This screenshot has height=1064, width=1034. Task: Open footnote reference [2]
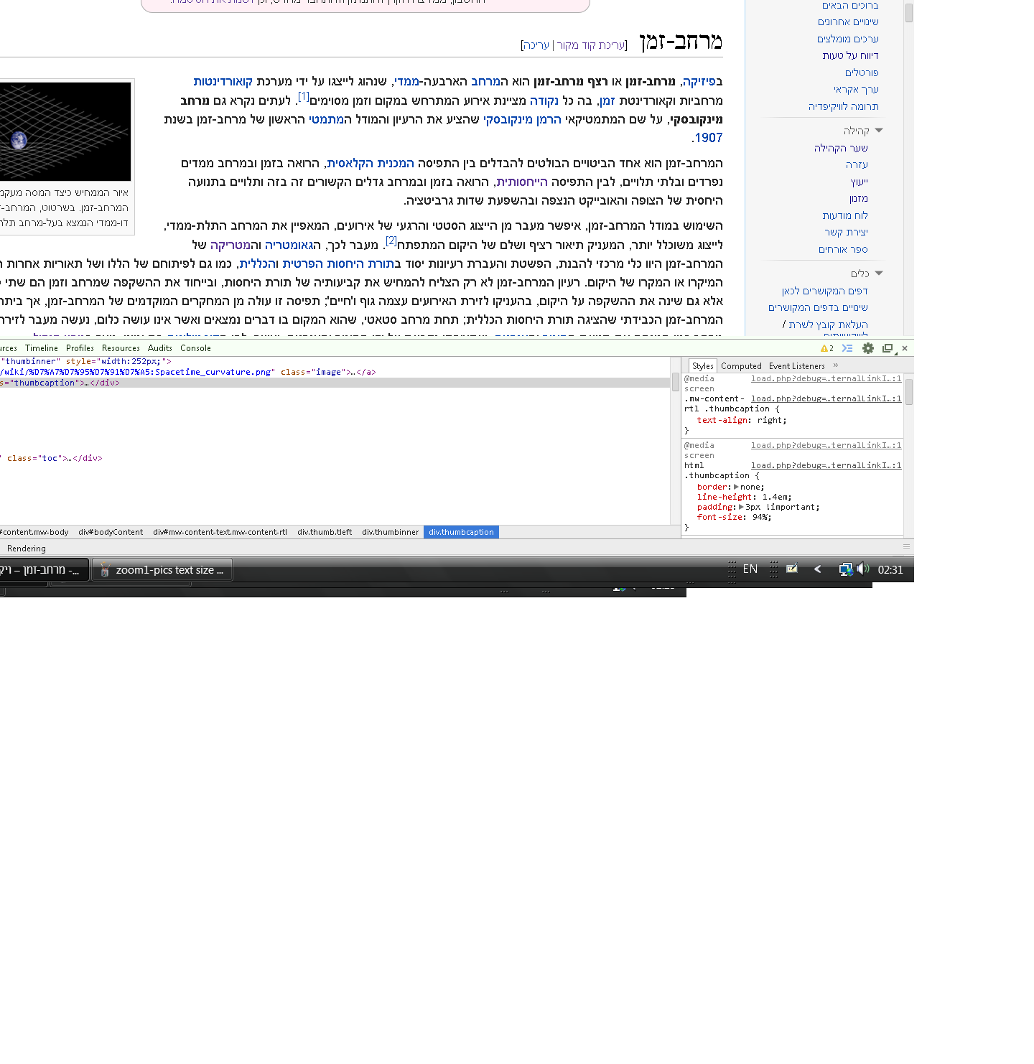tap(391, 241)
